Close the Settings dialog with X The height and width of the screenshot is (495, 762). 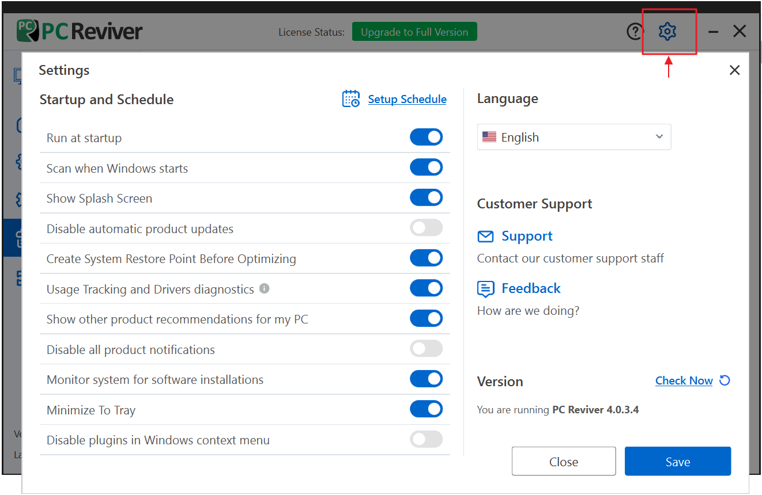[734, 70]
